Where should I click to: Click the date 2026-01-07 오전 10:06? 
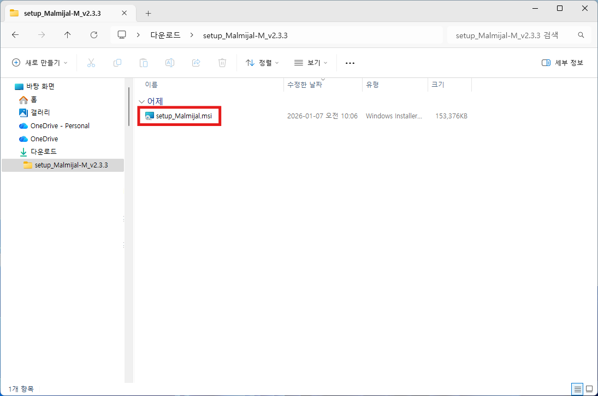pyautogui.click(x=322, y=116)
